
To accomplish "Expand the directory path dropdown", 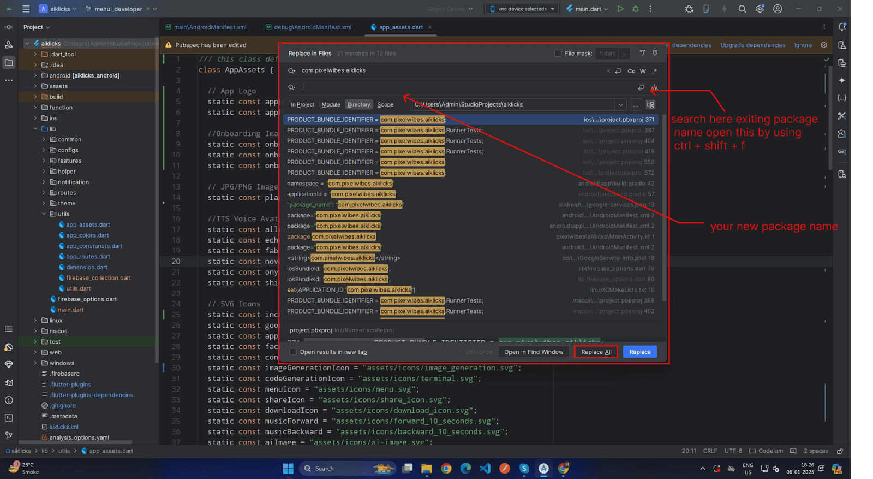I will (620, 105).
